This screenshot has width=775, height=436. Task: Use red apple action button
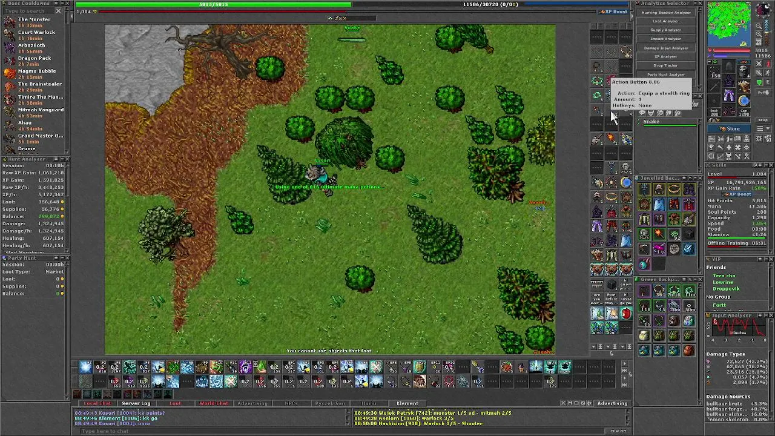[x=625, y=313]
